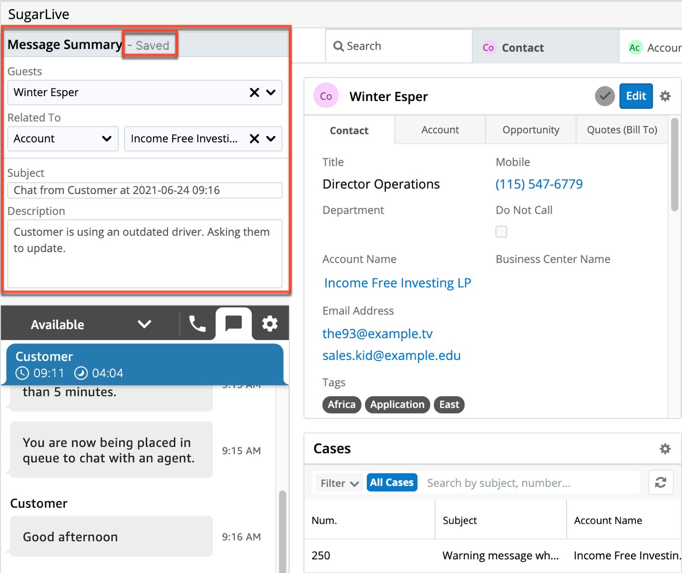Open the SugarLive settings gear
Image resolution: width=682 pixels, height=573 pixels.
coord(270,324)
